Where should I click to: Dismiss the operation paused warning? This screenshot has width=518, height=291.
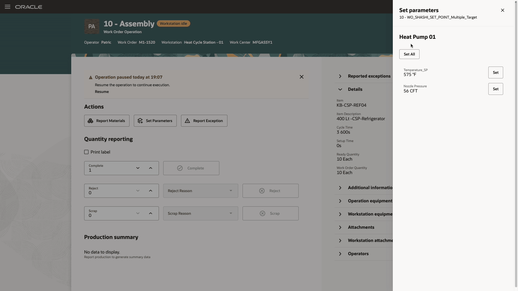coord(301,77)
